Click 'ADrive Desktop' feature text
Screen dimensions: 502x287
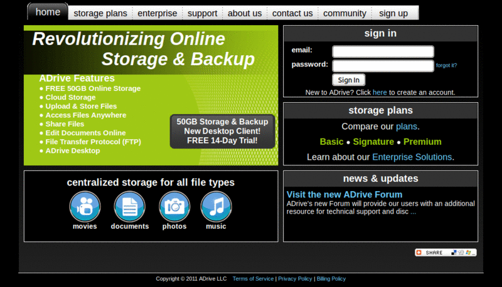tap(73, 150)
